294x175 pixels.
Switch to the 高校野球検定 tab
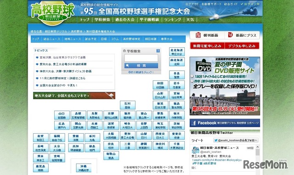[132, 39]
